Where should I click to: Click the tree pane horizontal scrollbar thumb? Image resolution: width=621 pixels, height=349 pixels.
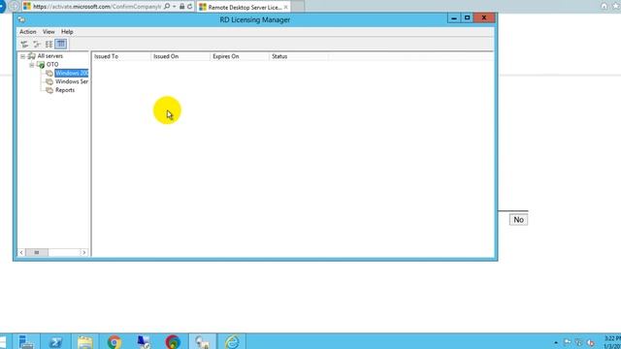(x=37, y=252)
